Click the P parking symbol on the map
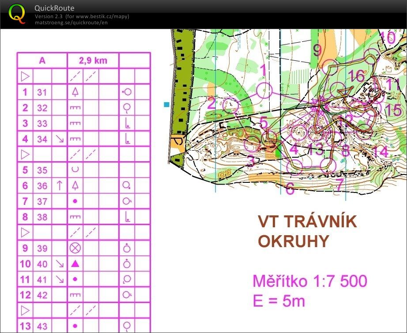 [178, 142]
